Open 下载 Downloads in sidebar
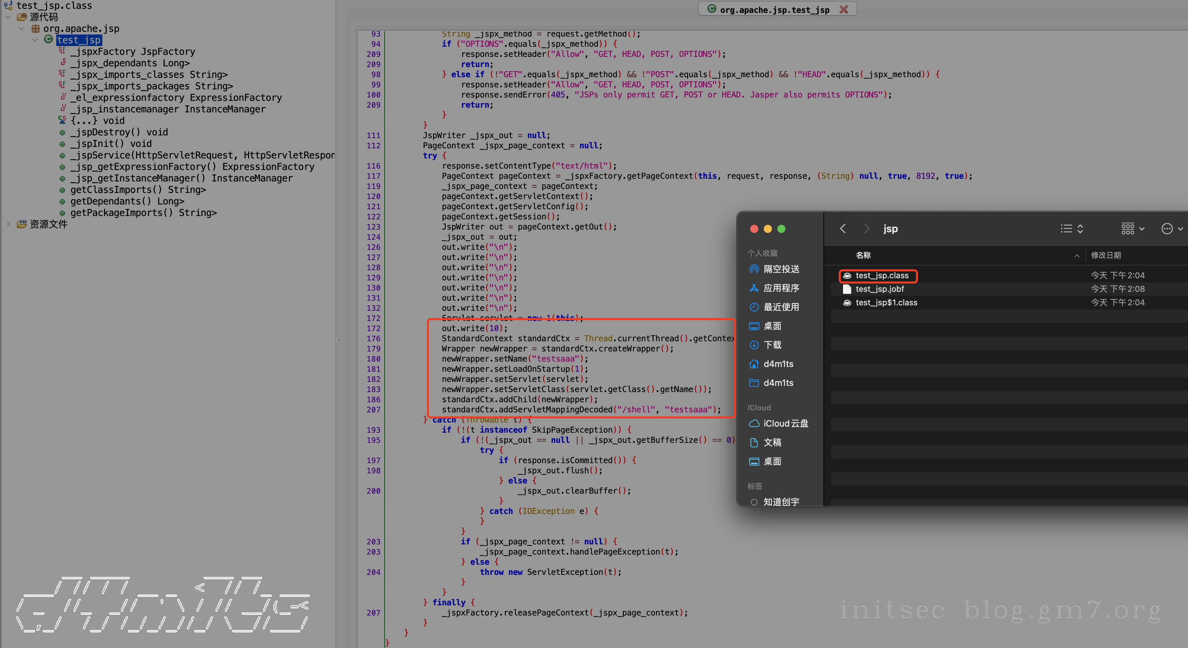Viewport: 1188px width, 648px height. tap(773, 345)
